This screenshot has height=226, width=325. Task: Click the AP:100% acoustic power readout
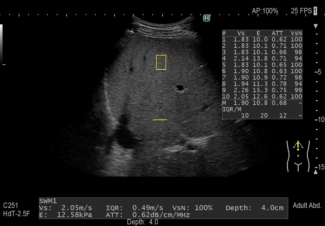[x=265, y=11]
